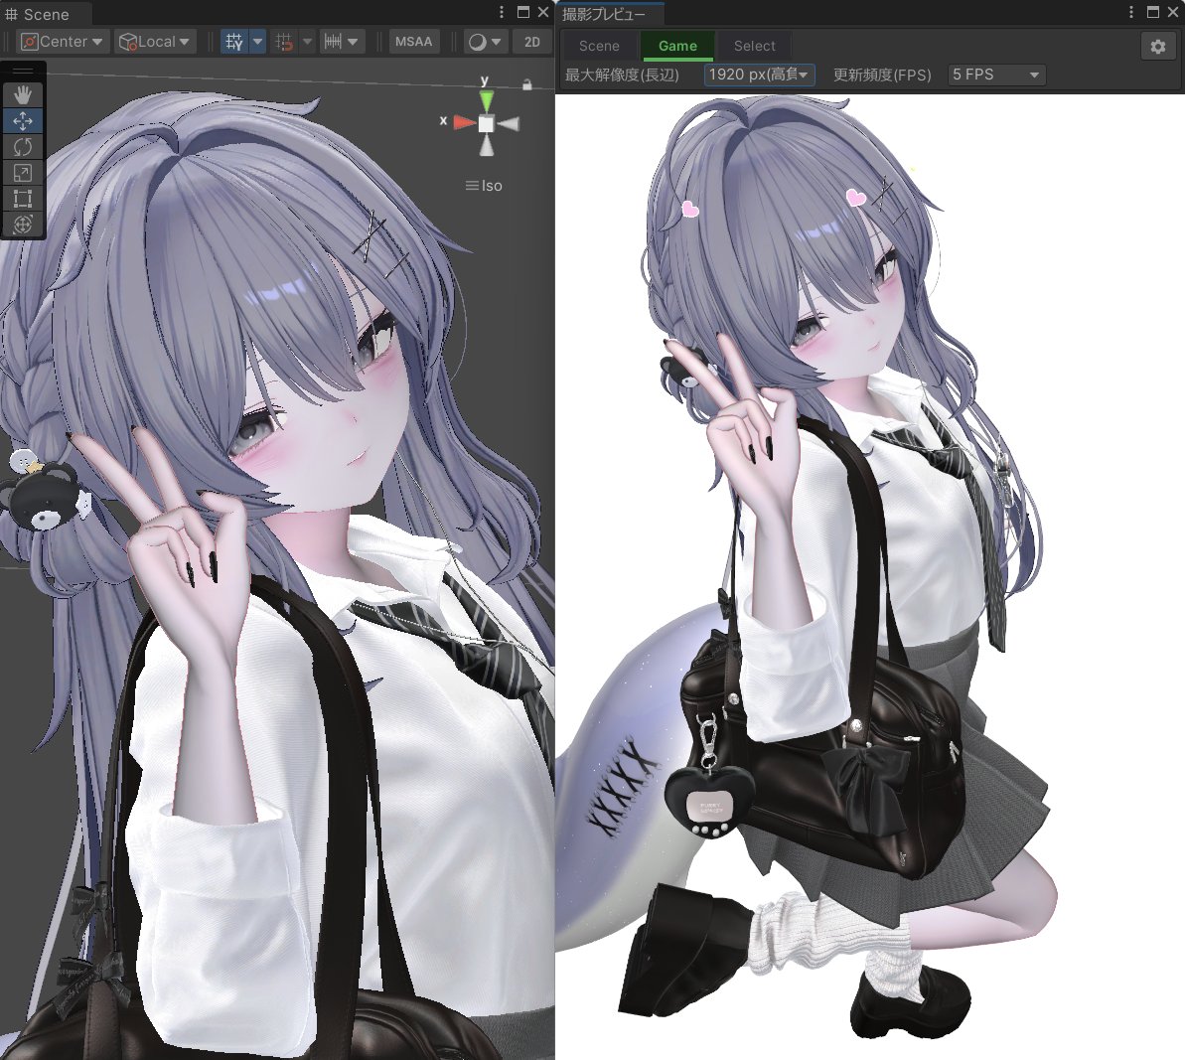
Task: Switch preview to Scene tab
Action: click(599, 46)
